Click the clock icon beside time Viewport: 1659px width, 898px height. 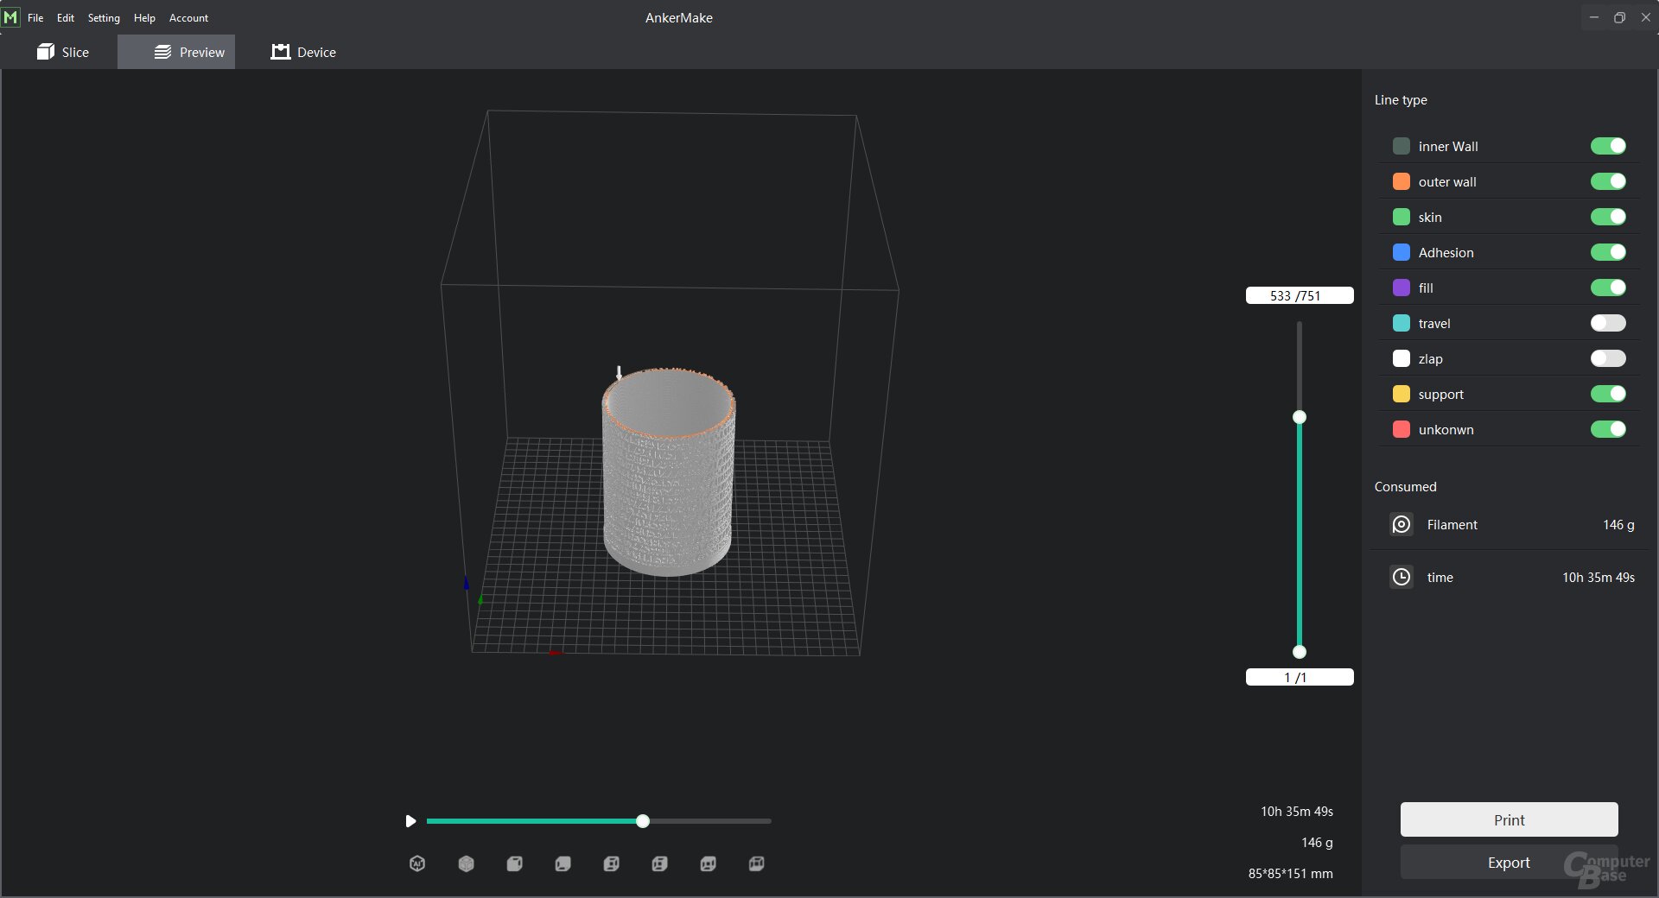pos(1402,577)
